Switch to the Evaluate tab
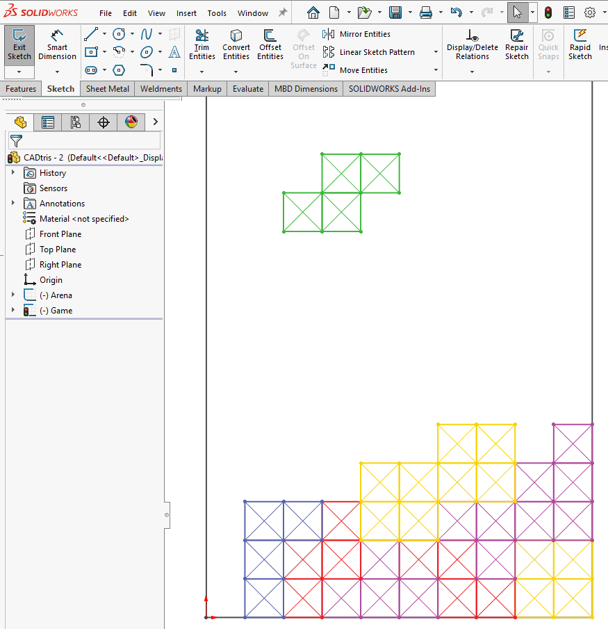The height and width of the screenshot is (629, 608). pyautogui.click(x=248, y=89)
